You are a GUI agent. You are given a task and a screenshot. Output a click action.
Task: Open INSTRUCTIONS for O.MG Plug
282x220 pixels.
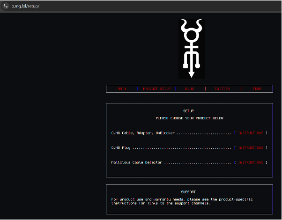coord(251,147)
